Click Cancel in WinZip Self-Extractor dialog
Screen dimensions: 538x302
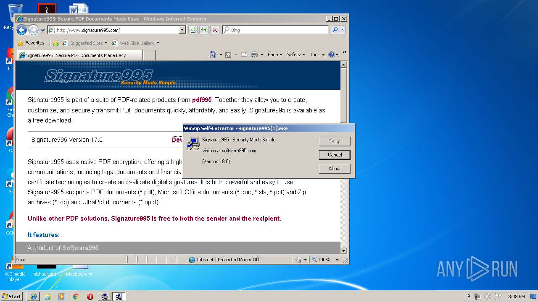335,155
